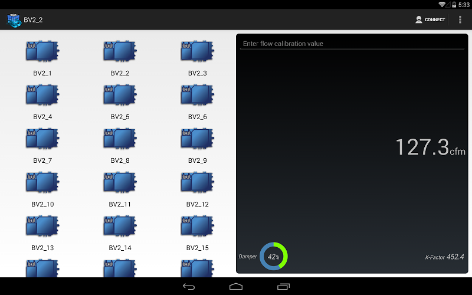Select the BV2_14 controller icon
The height and width of the screenshot is (295, 472).
[x=120, y=226]
